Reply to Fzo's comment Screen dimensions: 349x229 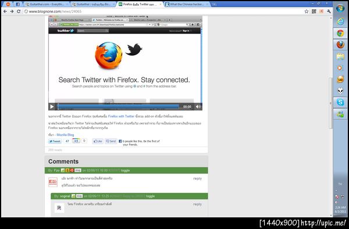197,178
